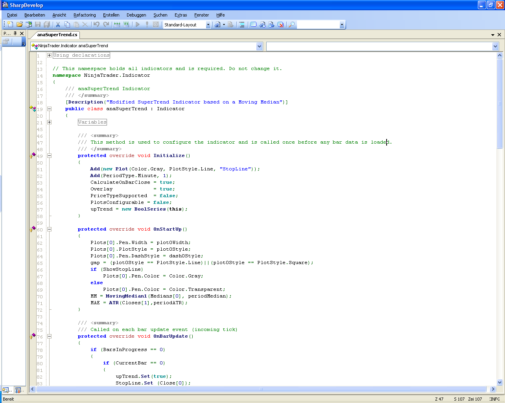Switch to the first bottom side-panel tab

(7, 390)
